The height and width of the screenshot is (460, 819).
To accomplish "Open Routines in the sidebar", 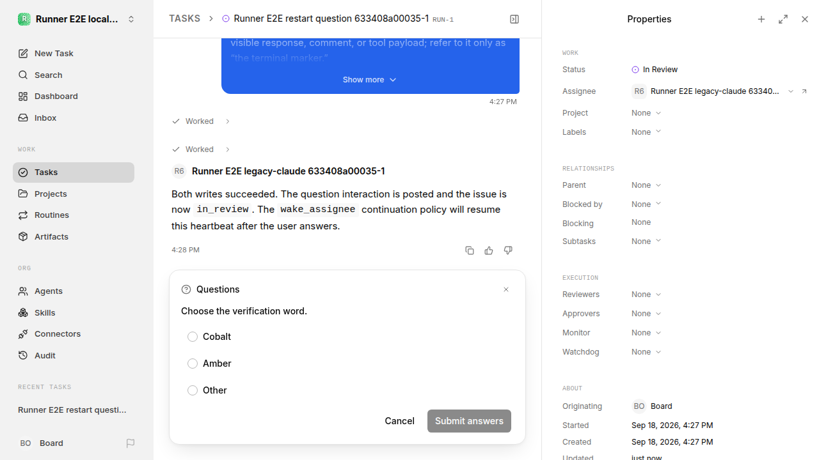I will click(74, 215).
